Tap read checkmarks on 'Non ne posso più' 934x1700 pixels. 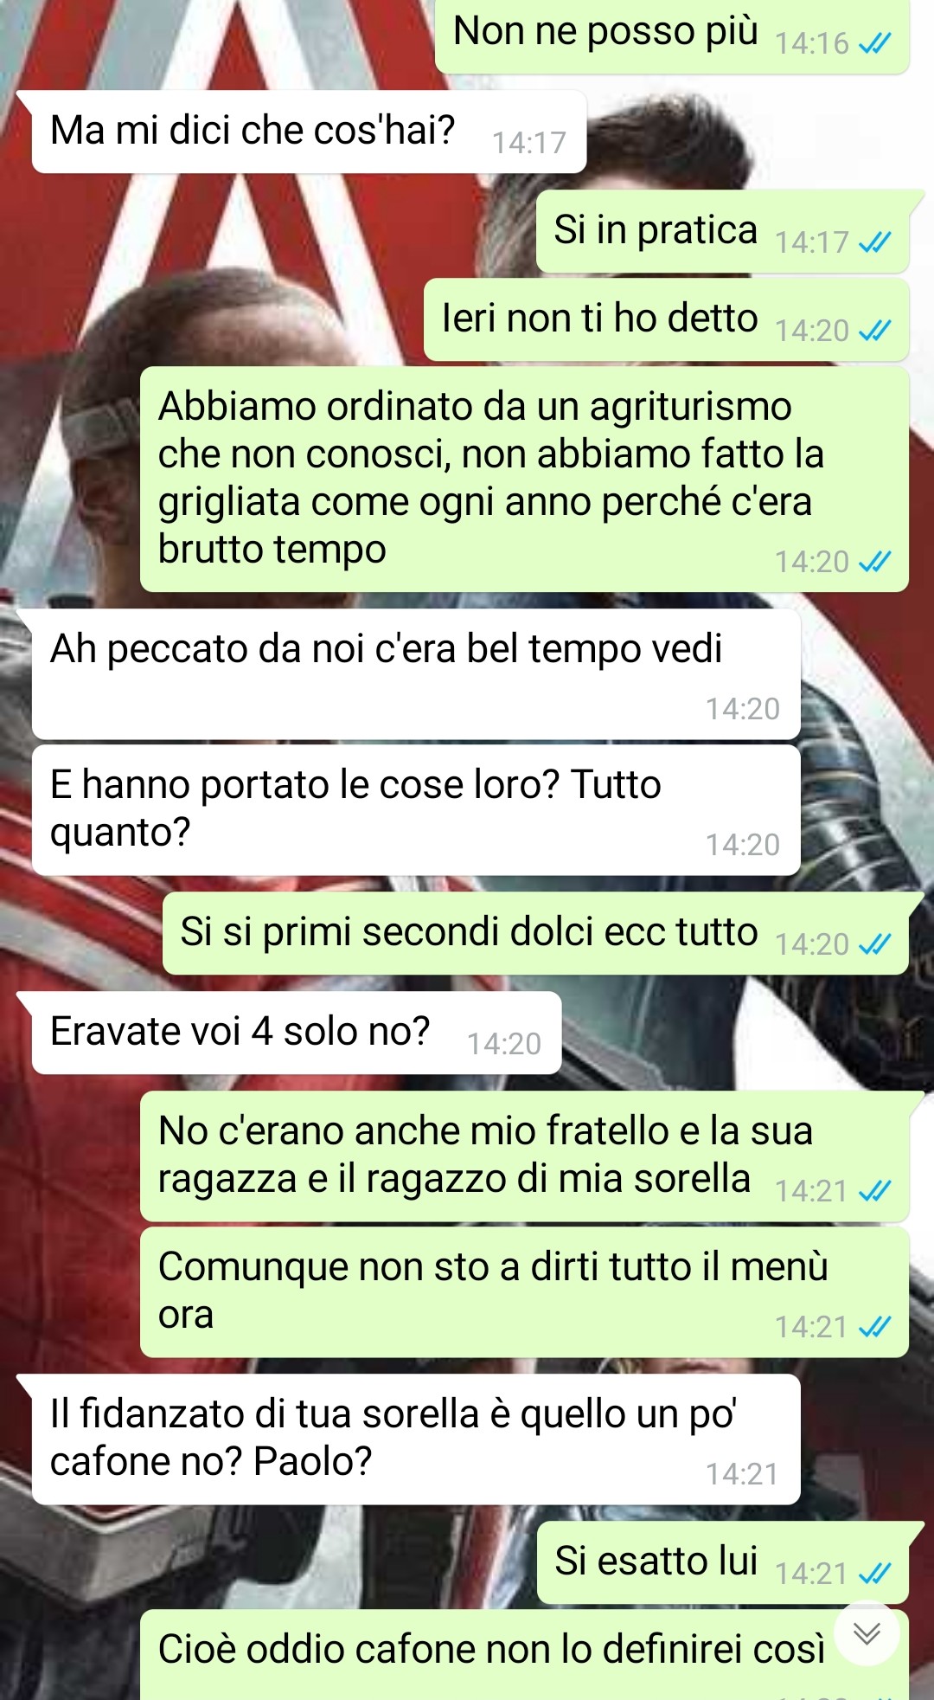pos(874,43)
